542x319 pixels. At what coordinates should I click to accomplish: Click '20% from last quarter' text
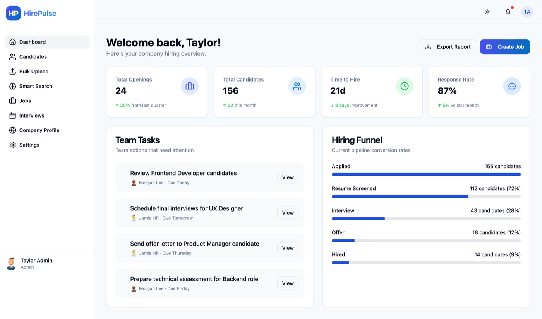point(141,105)
